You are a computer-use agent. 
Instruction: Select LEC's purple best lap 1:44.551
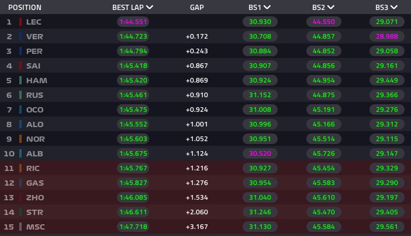(133, 22)
